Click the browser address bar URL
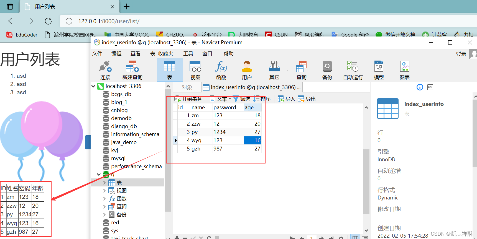The height and width of the screenshot is (239, 477). (109, 21)
